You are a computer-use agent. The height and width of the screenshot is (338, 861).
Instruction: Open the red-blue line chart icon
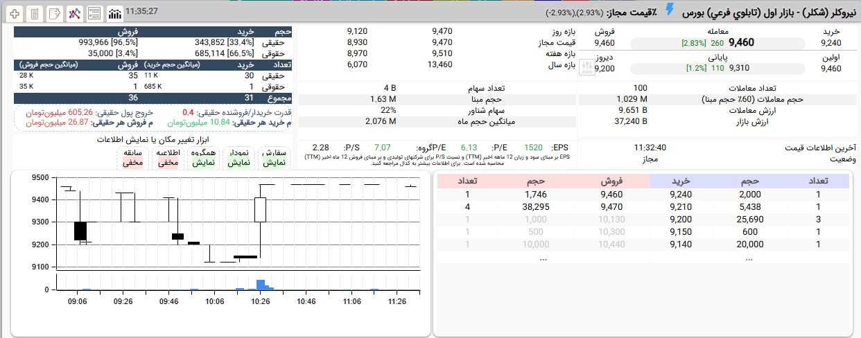[x=75, y=13]
